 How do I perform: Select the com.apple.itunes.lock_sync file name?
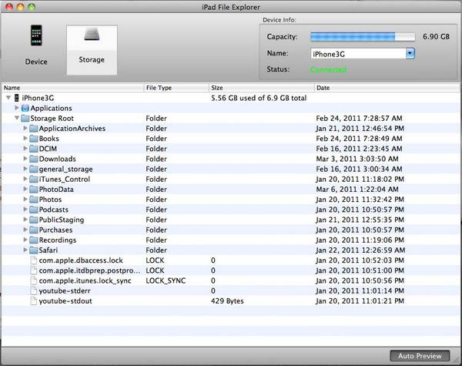[85, 280]
